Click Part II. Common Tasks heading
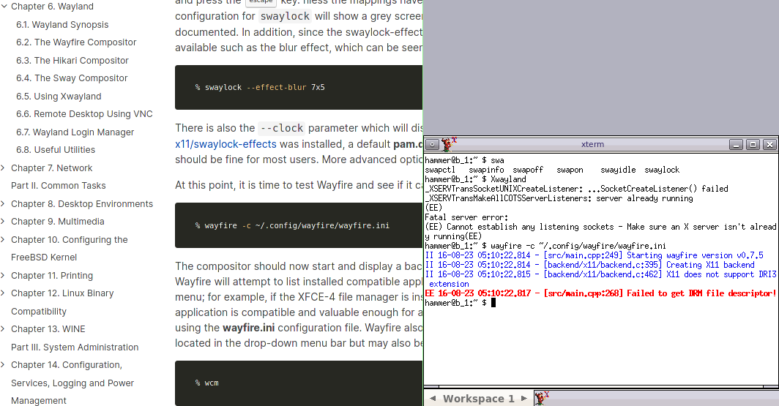 click(58, 186)
